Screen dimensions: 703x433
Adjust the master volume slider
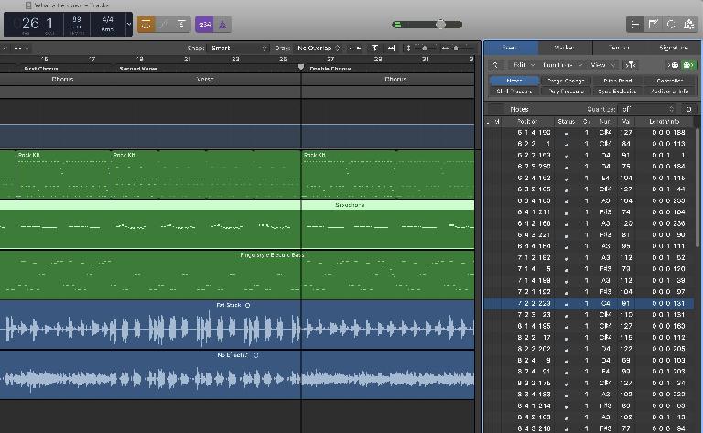(440, 25)
